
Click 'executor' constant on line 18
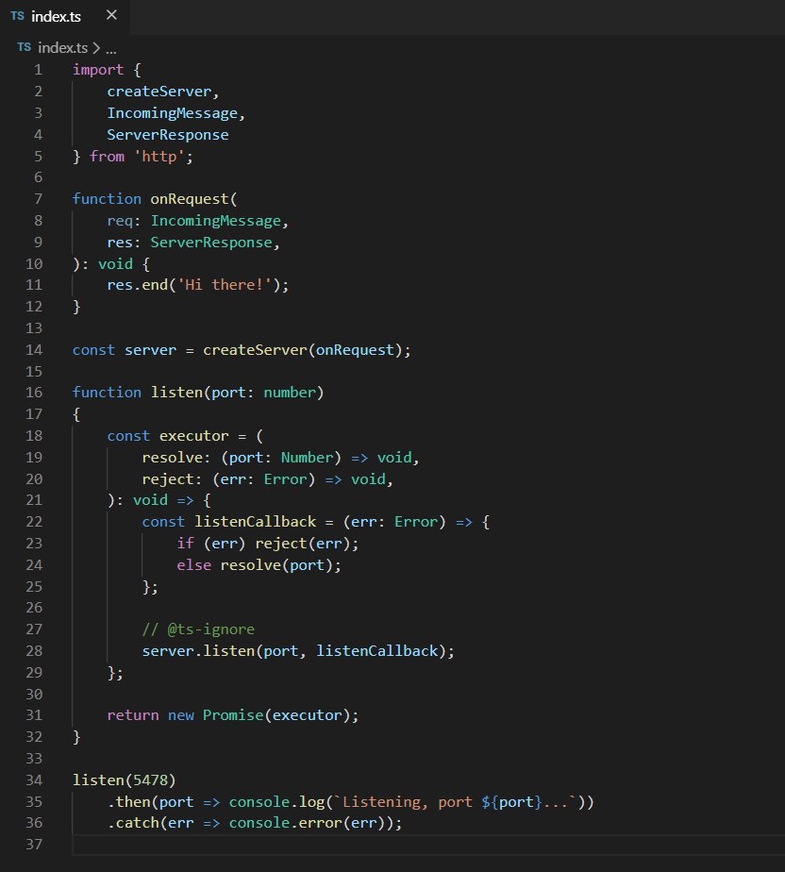point(193,436)
